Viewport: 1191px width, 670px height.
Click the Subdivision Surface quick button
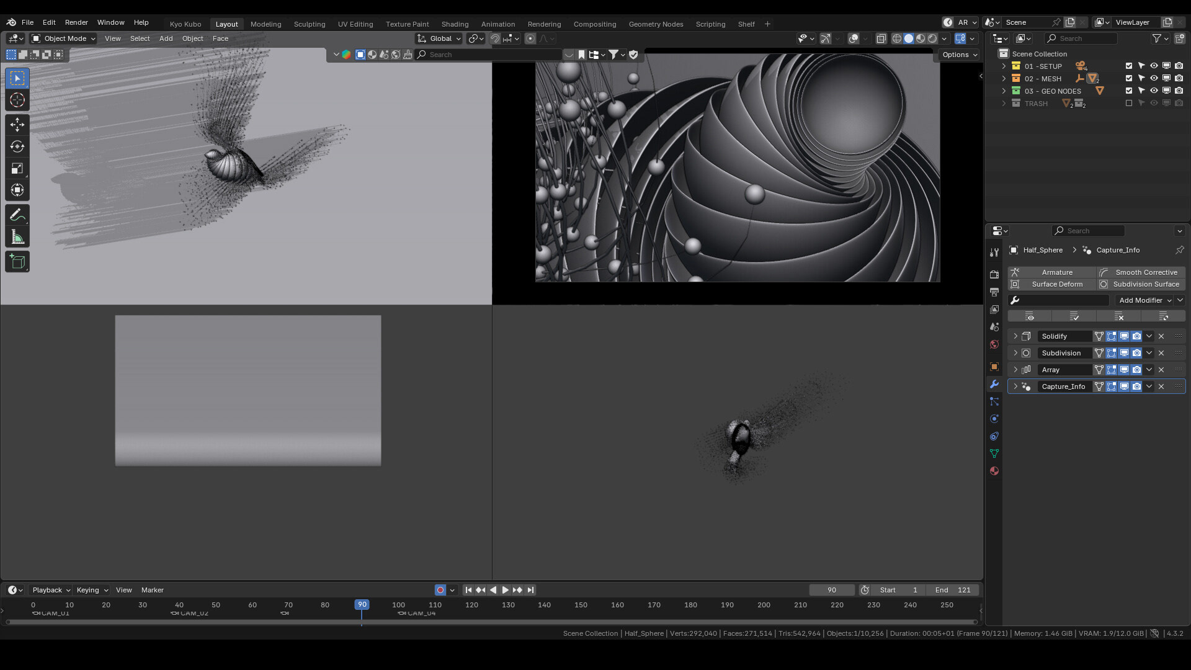1141,284
